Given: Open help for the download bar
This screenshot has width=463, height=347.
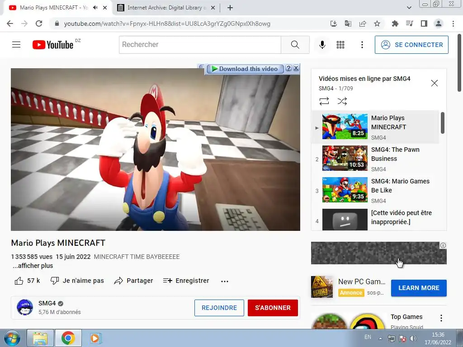Looking at the screenshot, I should (x=288, y=68).
